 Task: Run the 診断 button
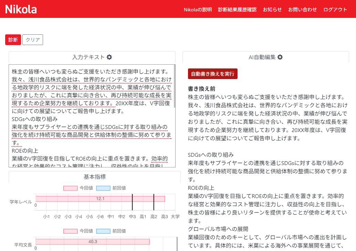pos(13,40)
